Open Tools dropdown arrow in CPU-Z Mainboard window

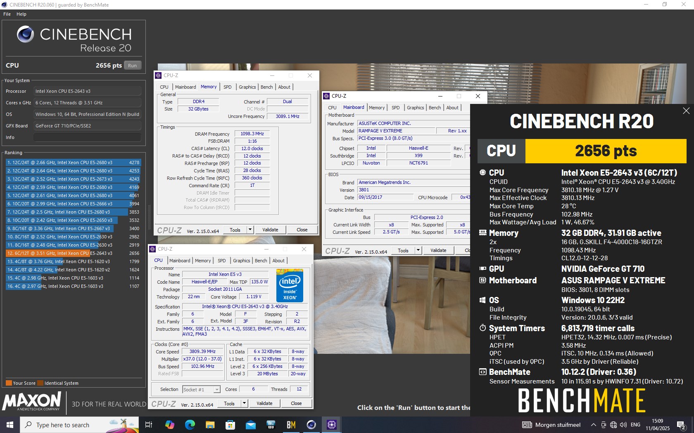(418, 250)
